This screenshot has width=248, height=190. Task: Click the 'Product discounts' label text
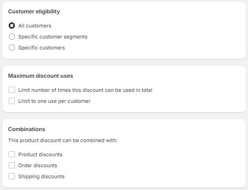[x=40, y=155]
